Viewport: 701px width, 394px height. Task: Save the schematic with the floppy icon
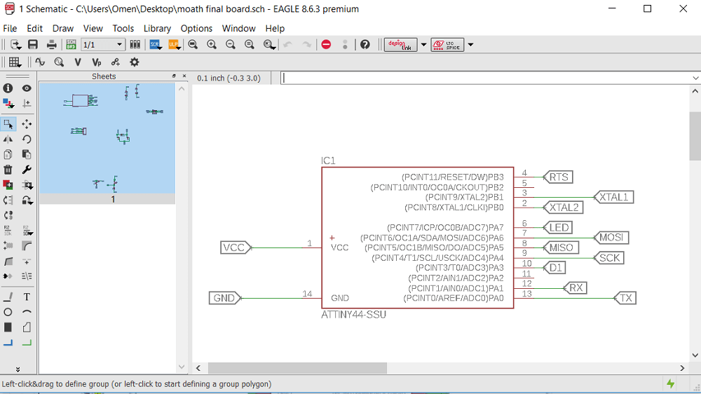pyautogui.click(x=33, y=45)
